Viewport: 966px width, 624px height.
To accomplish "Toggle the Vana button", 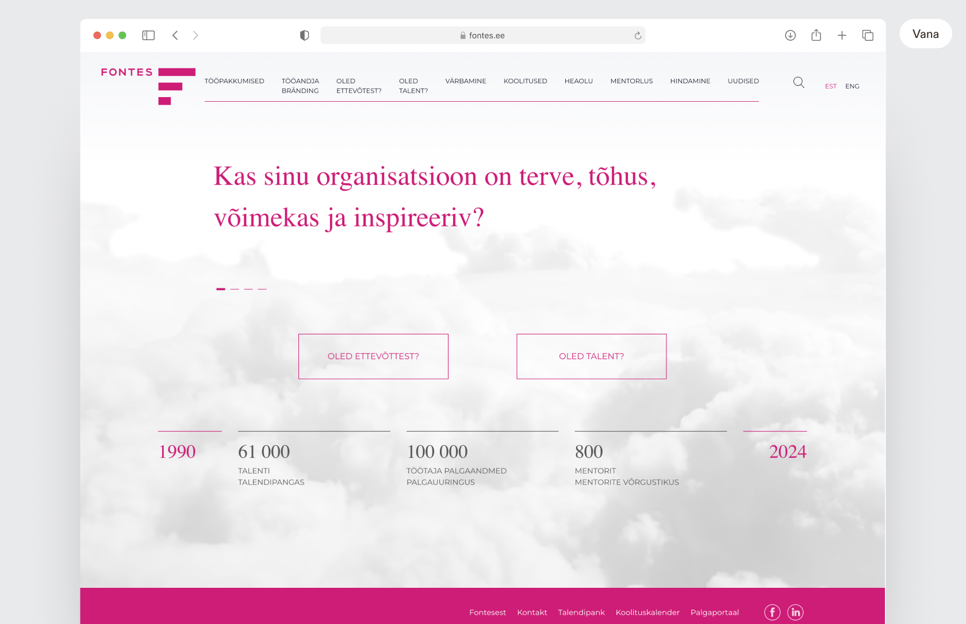I will (x=925, y=34).
